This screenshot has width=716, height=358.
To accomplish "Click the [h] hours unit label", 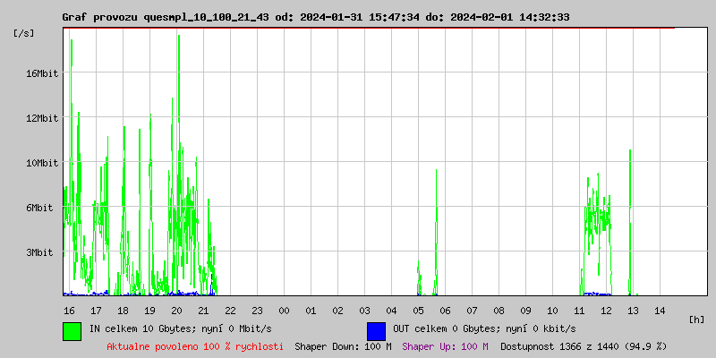I will 697,320.
